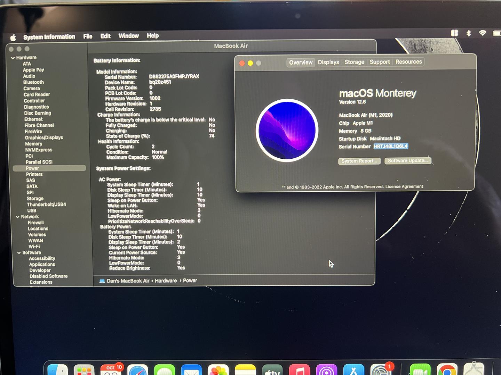Select Memory in the sidebar
This screenshot has height=375, width=501.
pyautogui.click(x=34, y=144)
